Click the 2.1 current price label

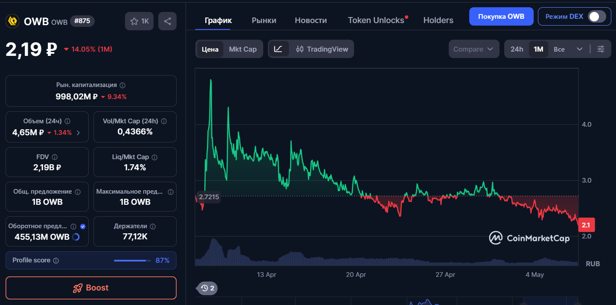point(586,225)
